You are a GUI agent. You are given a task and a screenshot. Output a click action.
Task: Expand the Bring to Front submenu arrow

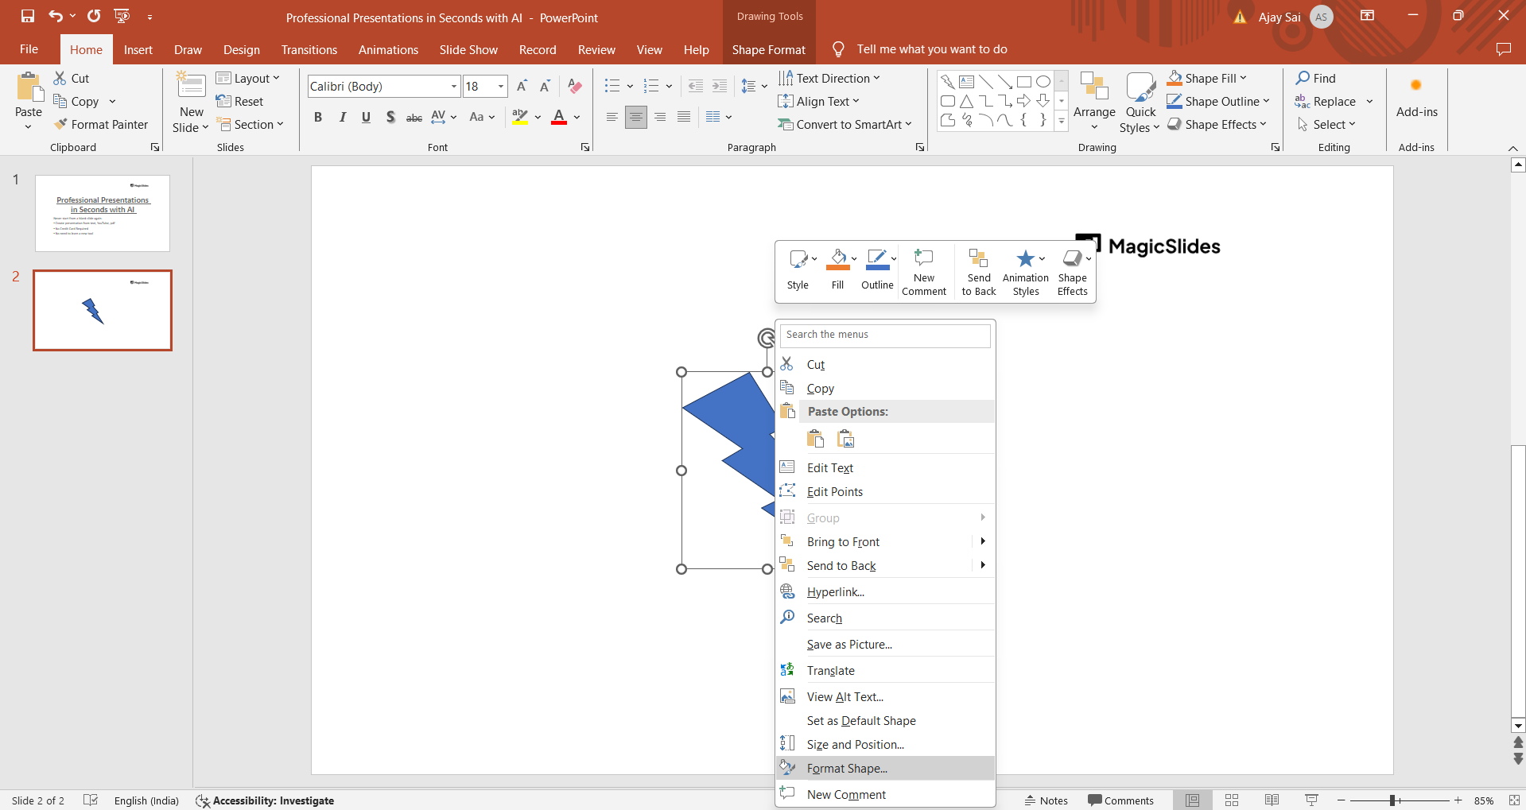983,541
